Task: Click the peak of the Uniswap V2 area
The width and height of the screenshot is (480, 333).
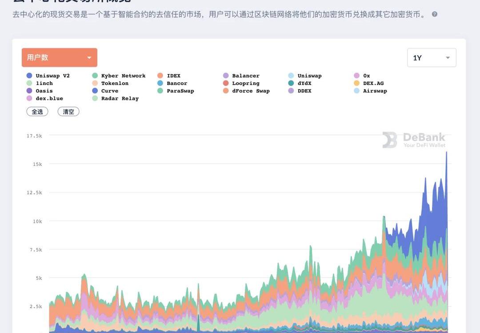Action: coord(446,152)
